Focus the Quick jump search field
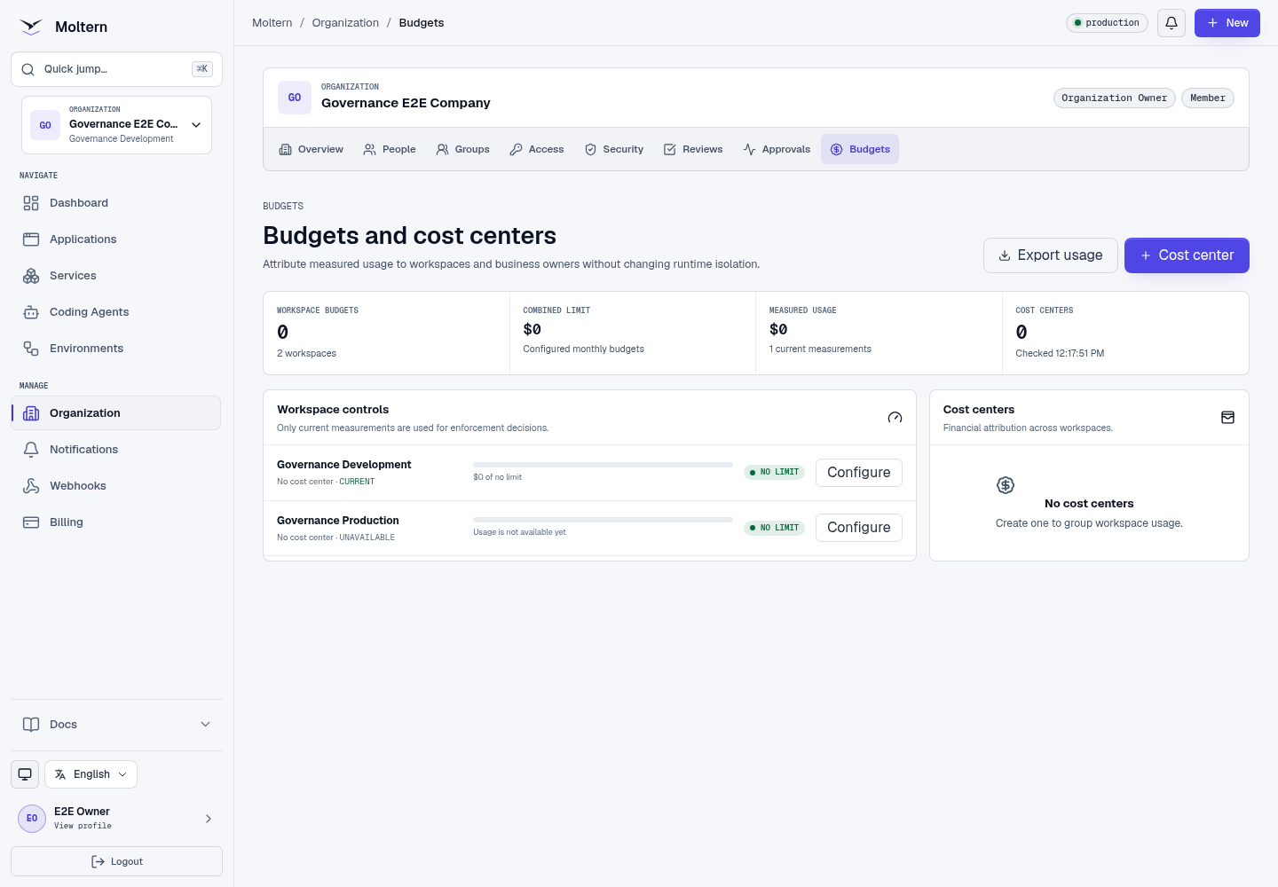Screen dimensions: 1278x887 click(x=116, y=69)
